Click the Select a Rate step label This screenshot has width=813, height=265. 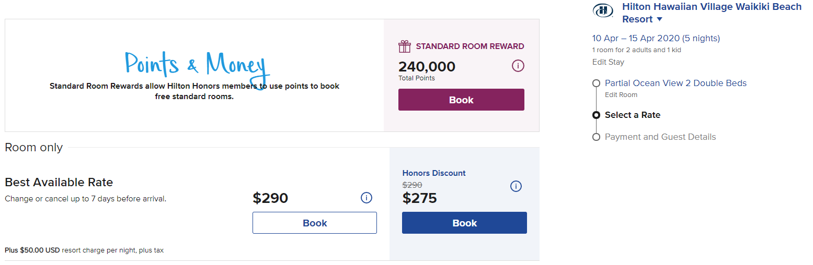click(632, 115)
